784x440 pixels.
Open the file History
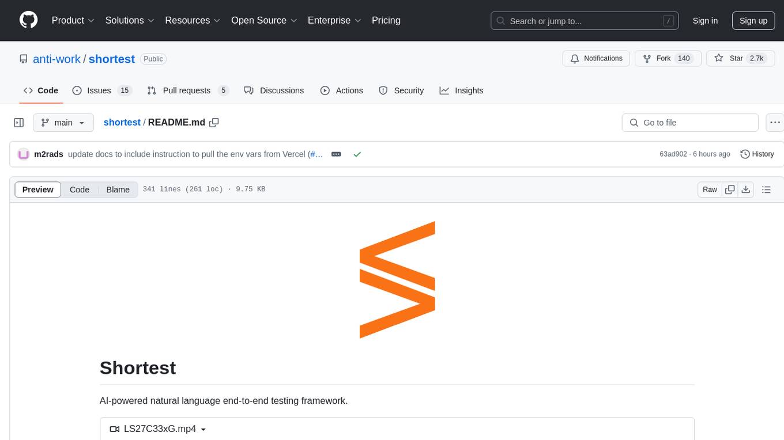[x=757, y=154]
